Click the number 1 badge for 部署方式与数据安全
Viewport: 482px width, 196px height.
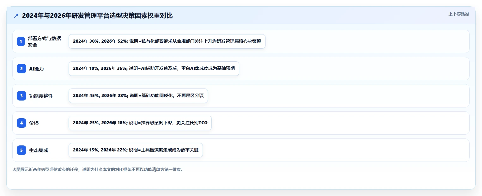tap(21, 41)
